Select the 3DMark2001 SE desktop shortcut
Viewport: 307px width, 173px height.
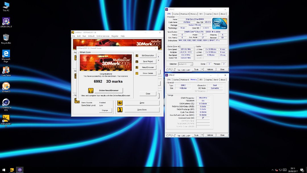[6, 121]
